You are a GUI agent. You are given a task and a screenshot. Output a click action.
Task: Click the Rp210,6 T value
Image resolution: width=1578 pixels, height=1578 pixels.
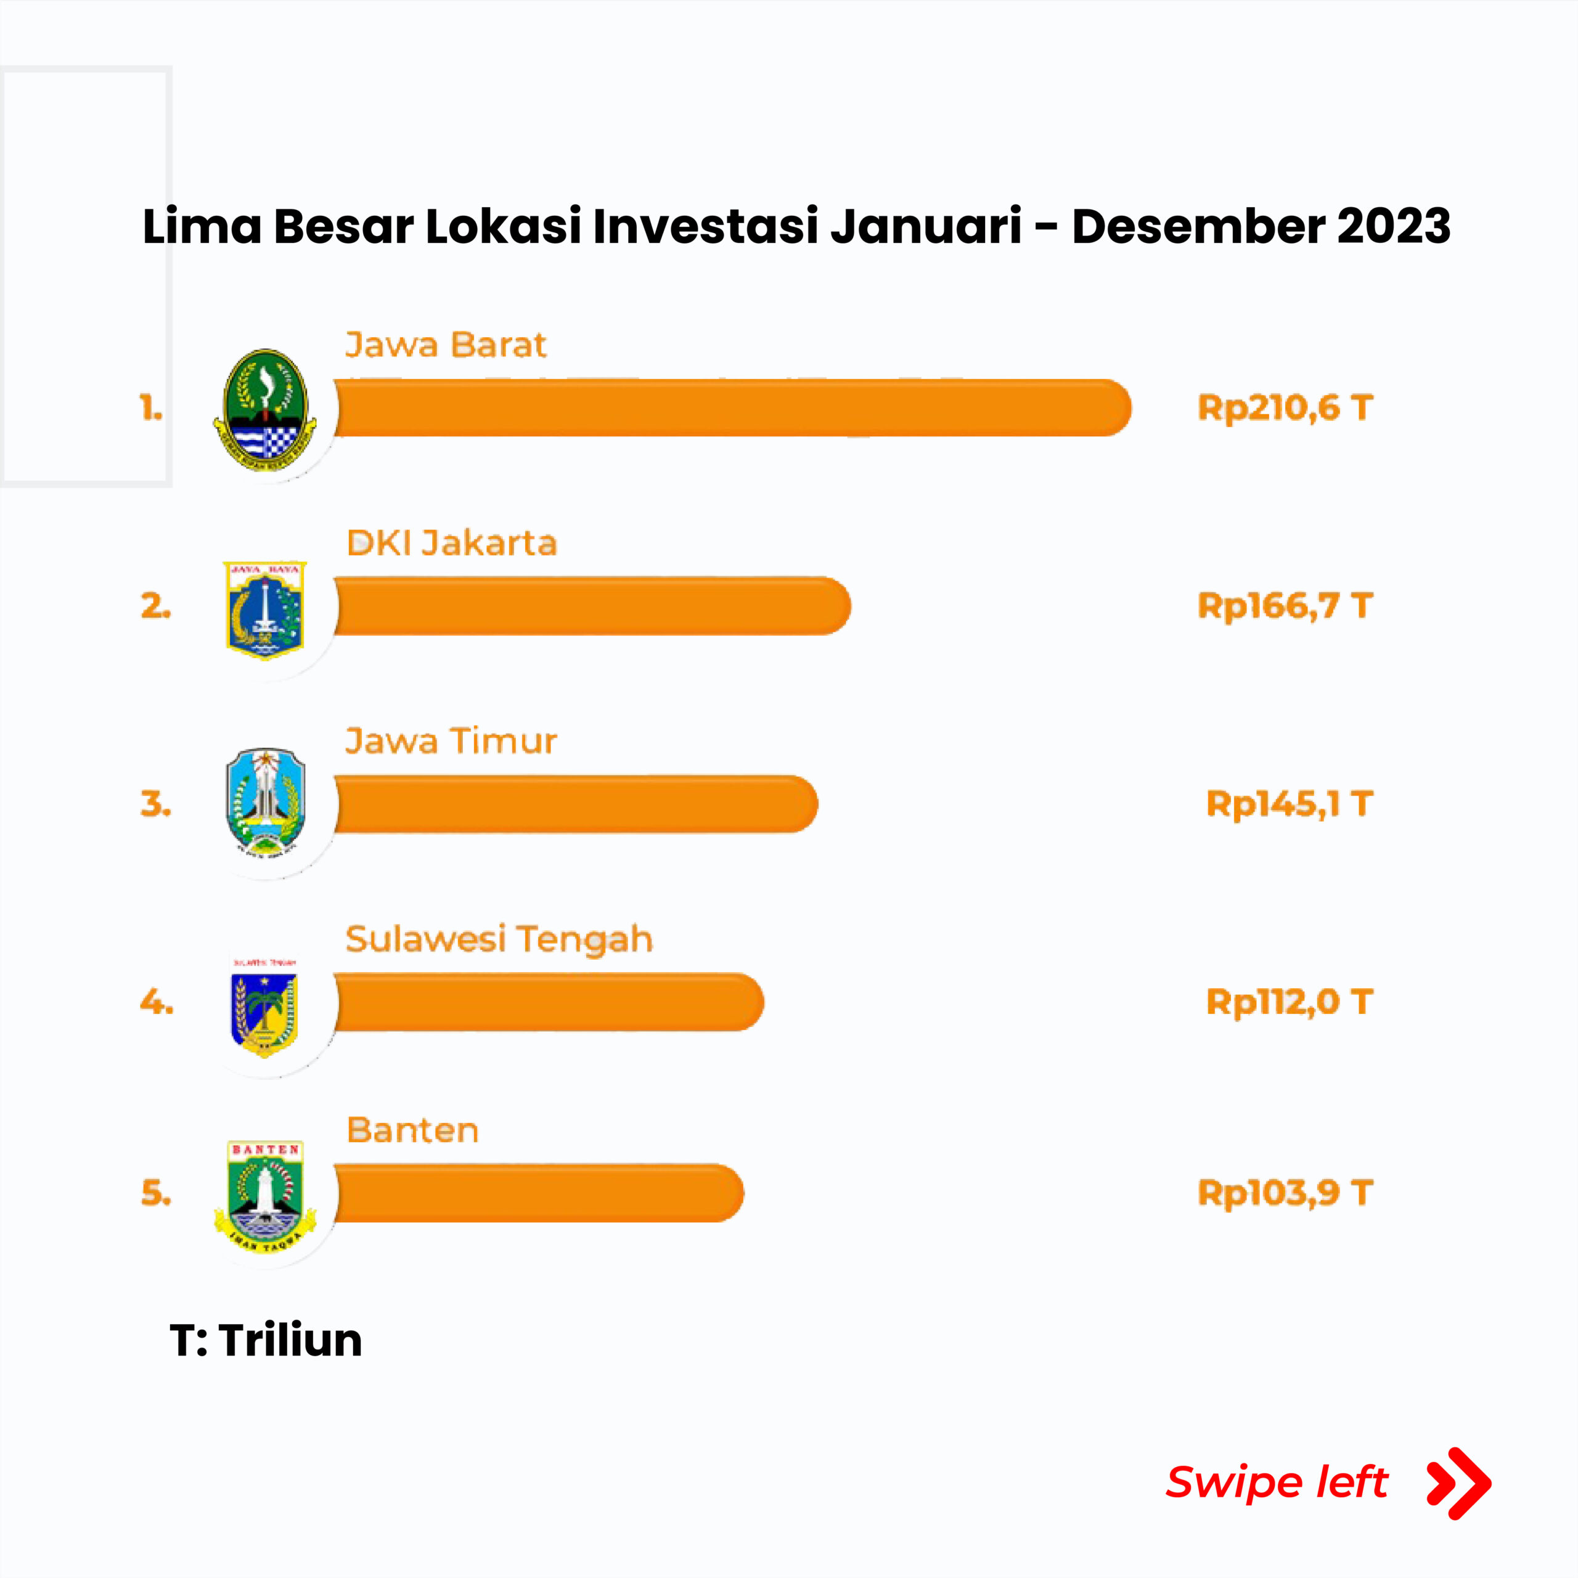1285,407
